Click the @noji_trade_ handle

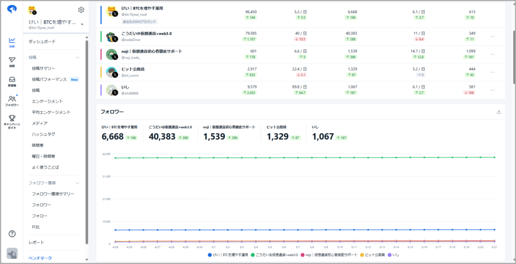point(131,57)
